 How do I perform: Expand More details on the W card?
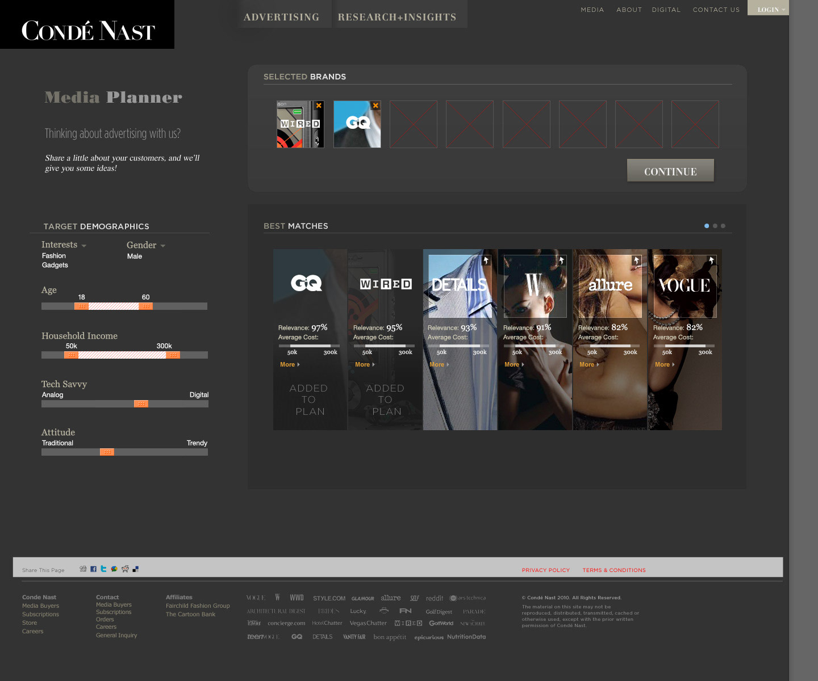coord(514,364)
